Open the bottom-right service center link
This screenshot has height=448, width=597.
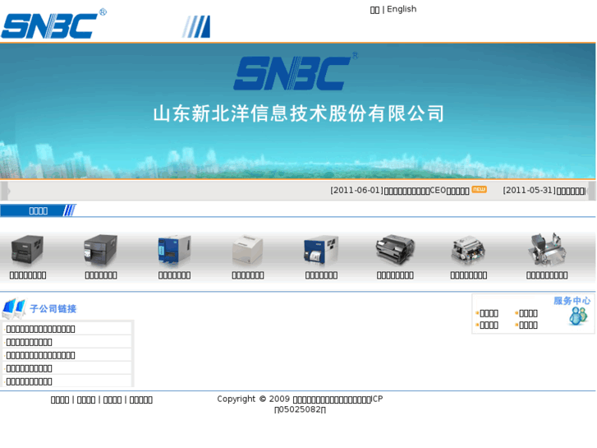528,325
